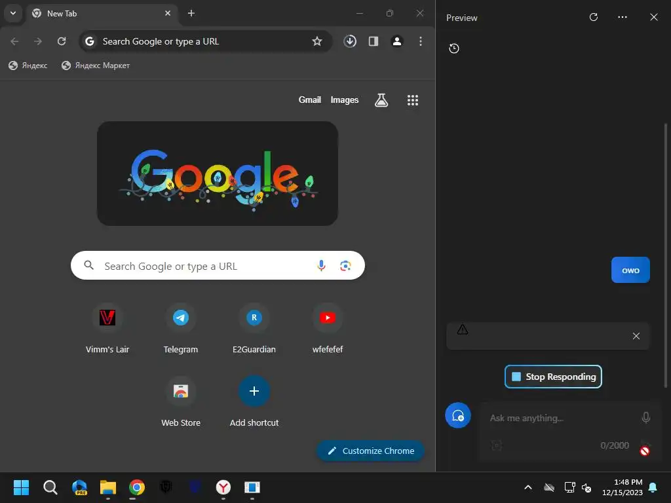The width and height of the screenshot is (671, 503).
Task: Close the New Tab tab
Action: point(168,13)
